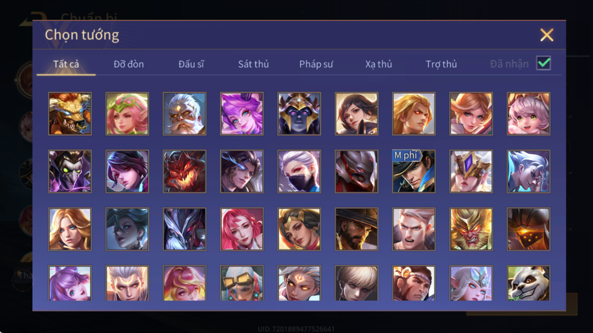Close the Chọn tướng dialog
Screen dimensions: 593x333
pos(547,35)
